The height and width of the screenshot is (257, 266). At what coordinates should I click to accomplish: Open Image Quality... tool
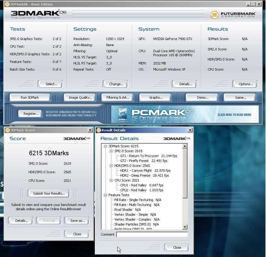80,98
